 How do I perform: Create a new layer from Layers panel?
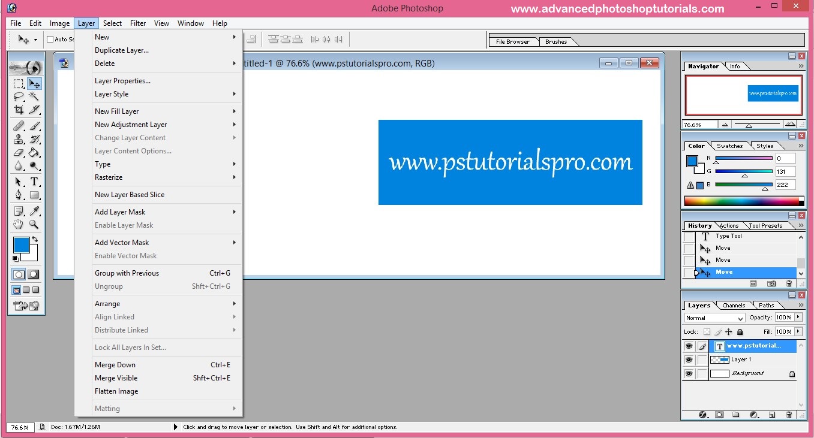pyautogui.click(x=772, y=415)
